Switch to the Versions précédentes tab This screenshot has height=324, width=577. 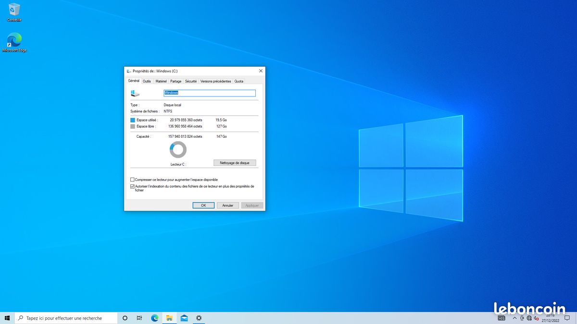pos(215,81)
